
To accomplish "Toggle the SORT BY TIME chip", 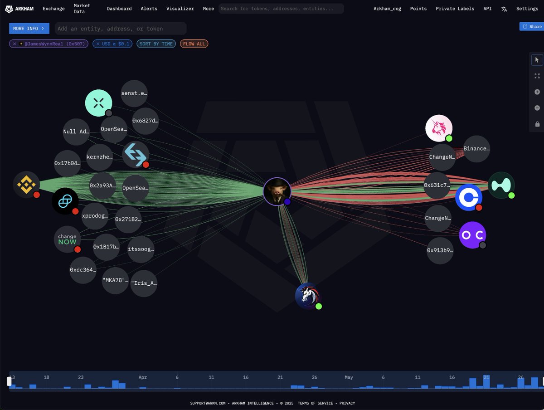I will click(156, 44).
